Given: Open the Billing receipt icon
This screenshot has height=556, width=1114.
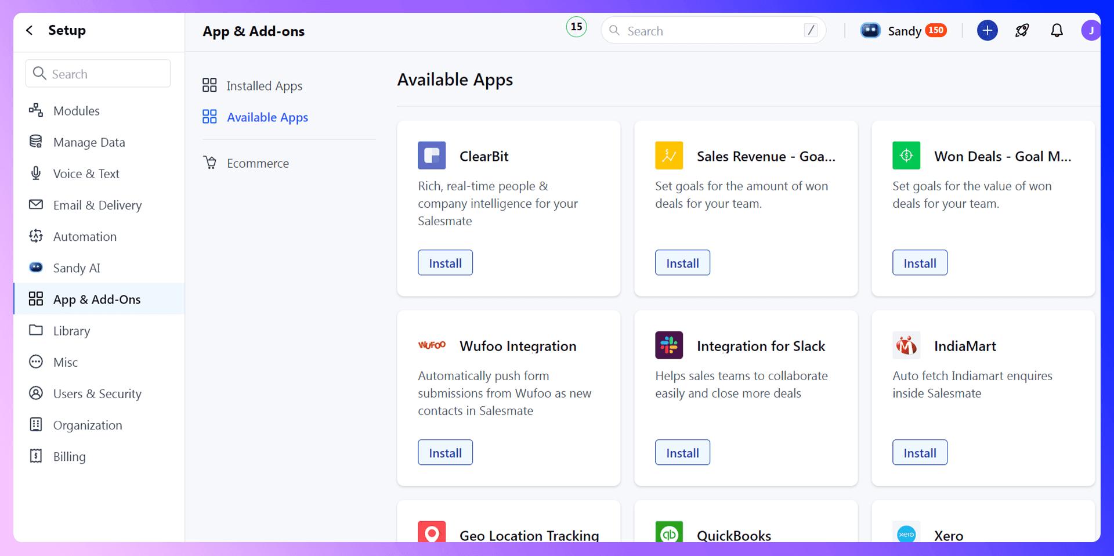Looking at the screenshot, I should (36, 456).
